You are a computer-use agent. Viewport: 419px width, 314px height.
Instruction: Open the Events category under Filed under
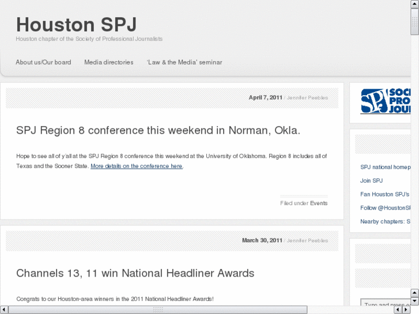tap(319, 203)
